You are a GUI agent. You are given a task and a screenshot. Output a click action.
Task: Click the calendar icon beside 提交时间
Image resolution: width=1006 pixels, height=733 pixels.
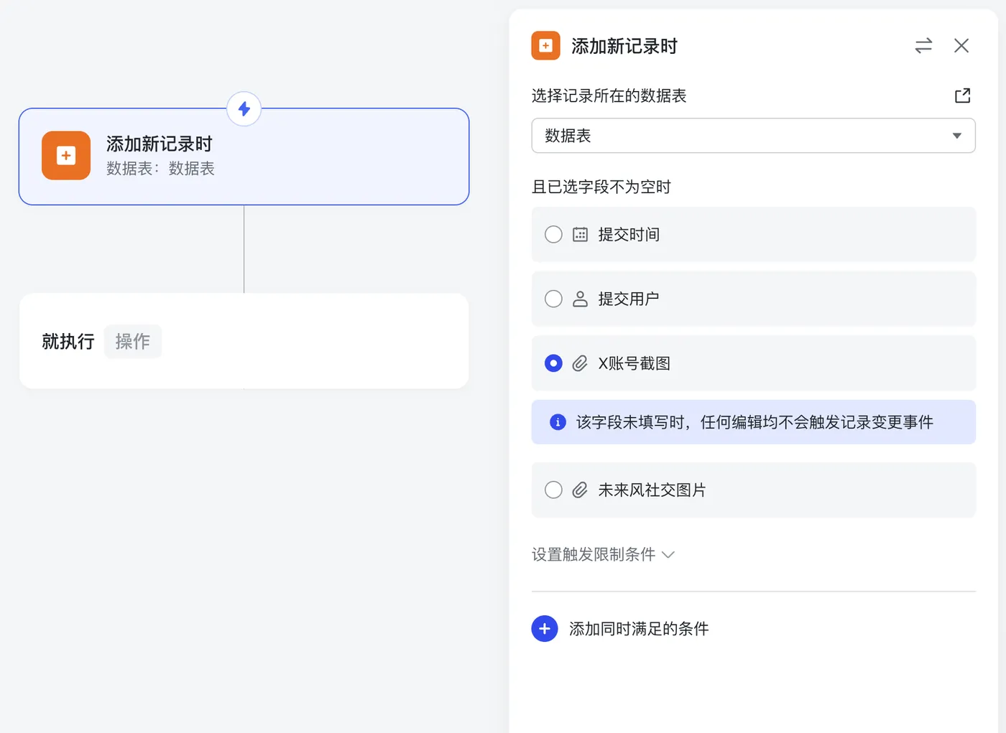point(580,235)
